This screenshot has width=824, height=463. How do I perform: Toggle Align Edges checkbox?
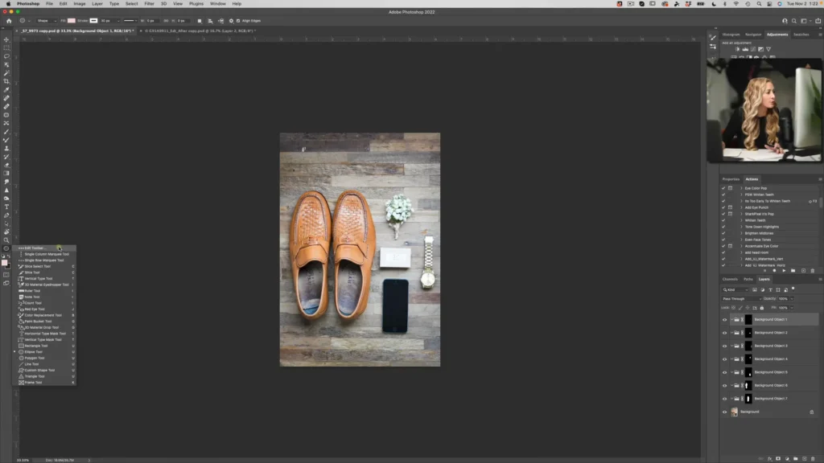click(238, 21)
